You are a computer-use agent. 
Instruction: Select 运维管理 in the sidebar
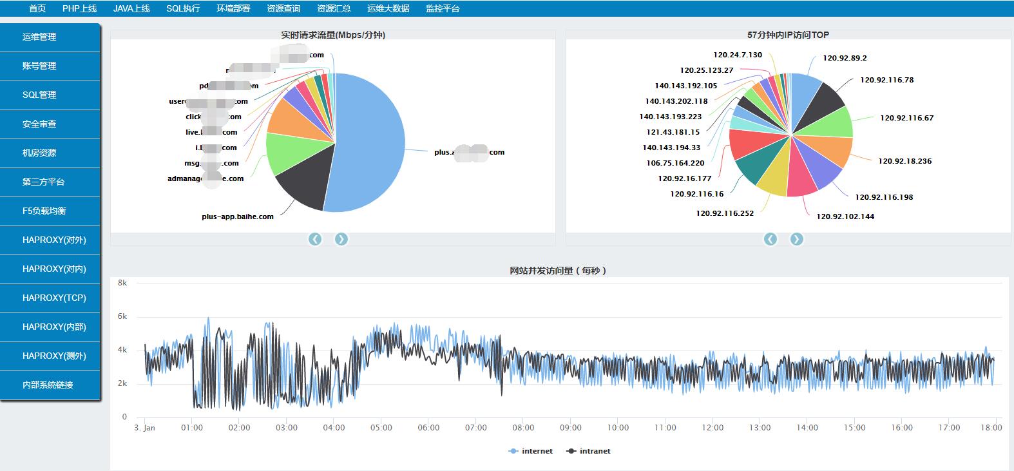coord(50,37)
